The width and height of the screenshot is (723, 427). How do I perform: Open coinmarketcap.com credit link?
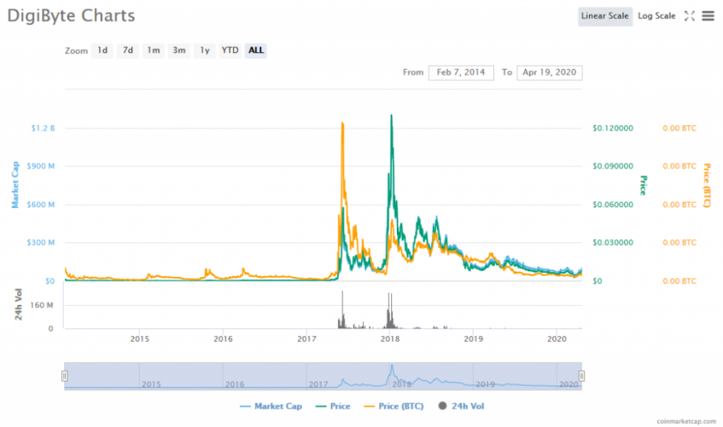click(x=686, y=421)
